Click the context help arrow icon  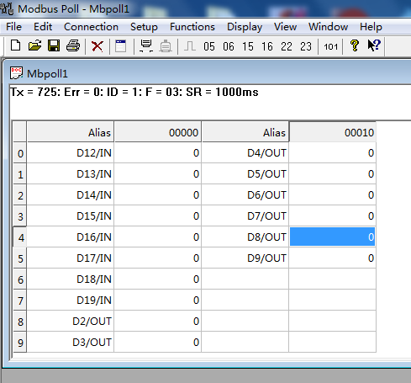tap(374, 45)
